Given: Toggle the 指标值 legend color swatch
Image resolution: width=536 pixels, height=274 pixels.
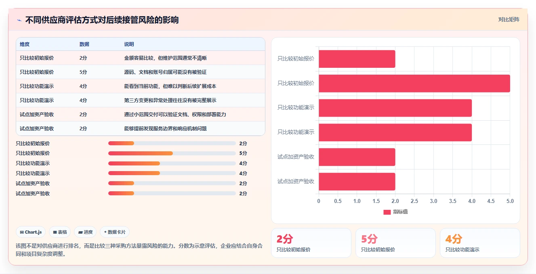Looking at the screenshot, I should coord(387,212).
